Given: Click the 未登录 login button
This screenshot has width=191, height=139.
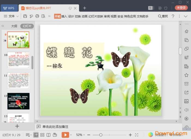Looking at the screenshot, I should 181,8.
